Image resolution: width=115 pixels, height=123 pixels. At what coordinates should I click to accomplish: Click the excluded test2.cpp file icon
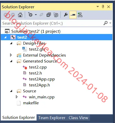(x=25, y=67)
